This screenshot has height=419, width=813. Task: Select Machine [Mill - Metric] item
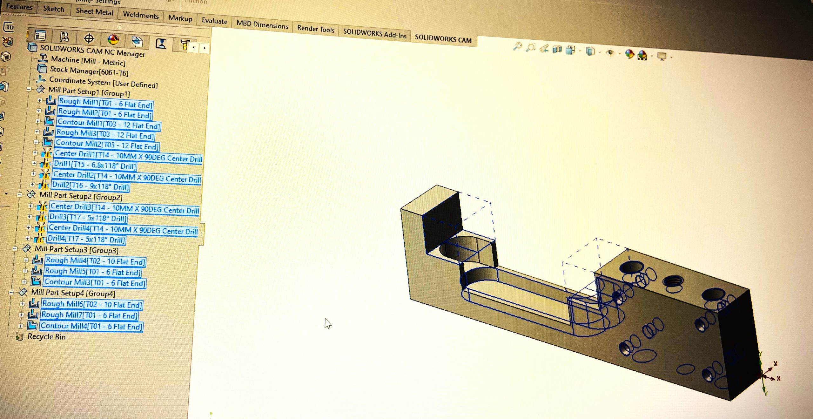click(88, 61)
